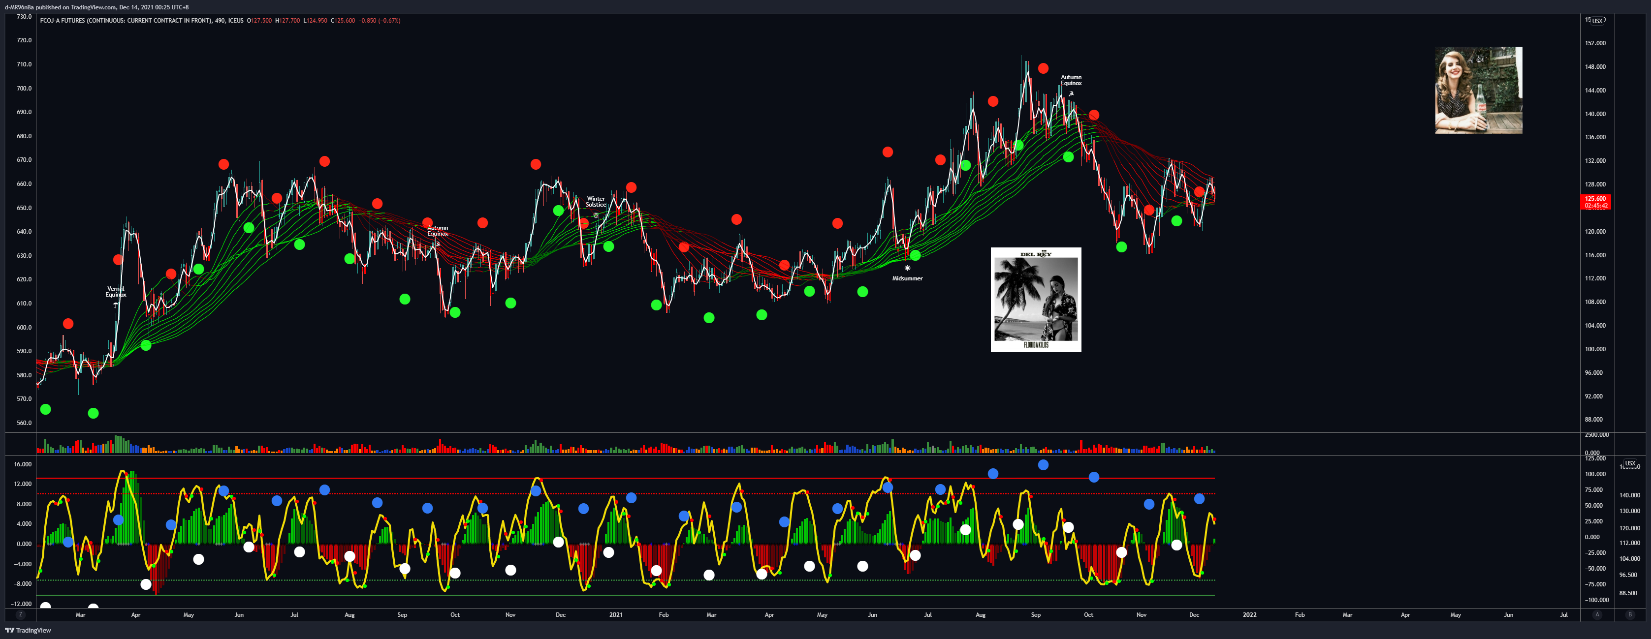Image resolution: width=1651 pixels, height=639 pixels.
Task: Click the 2021 label on time axis
Action: pyautogui.click(x=615, y=615)
